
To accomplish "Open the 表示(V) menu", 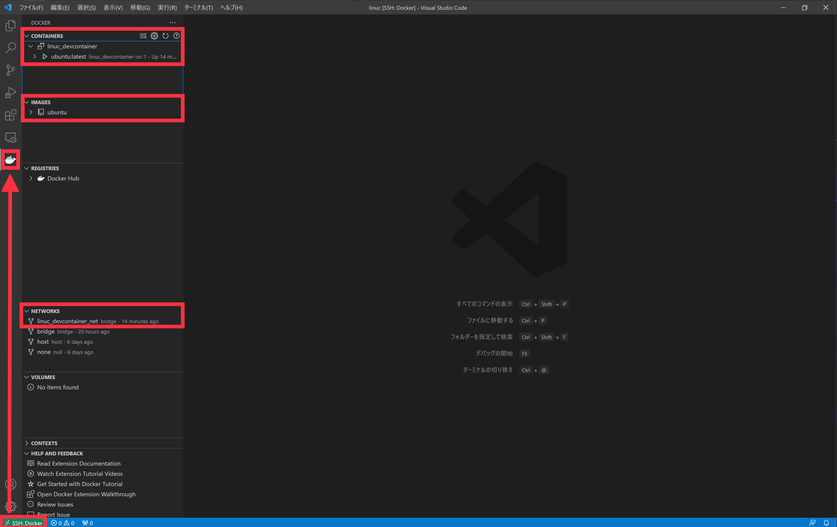I will pos(113,7).
